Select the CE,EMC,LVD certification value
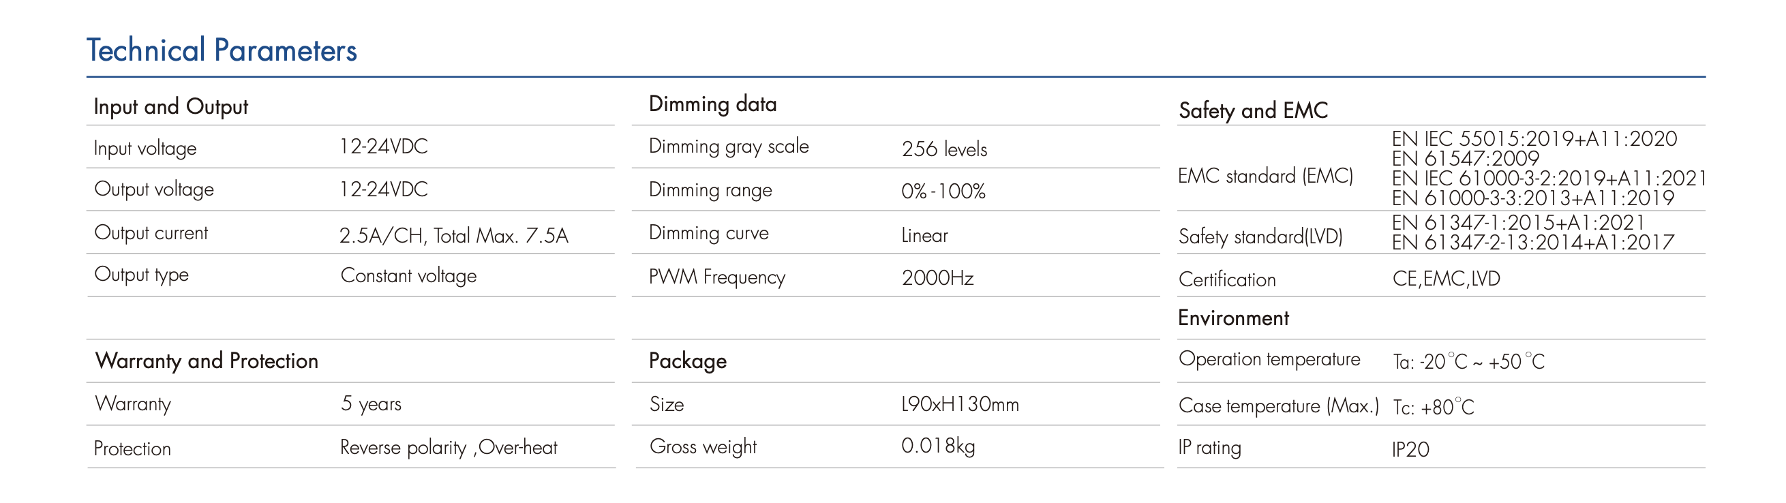1786x503 pixels. click(1447, 279)
